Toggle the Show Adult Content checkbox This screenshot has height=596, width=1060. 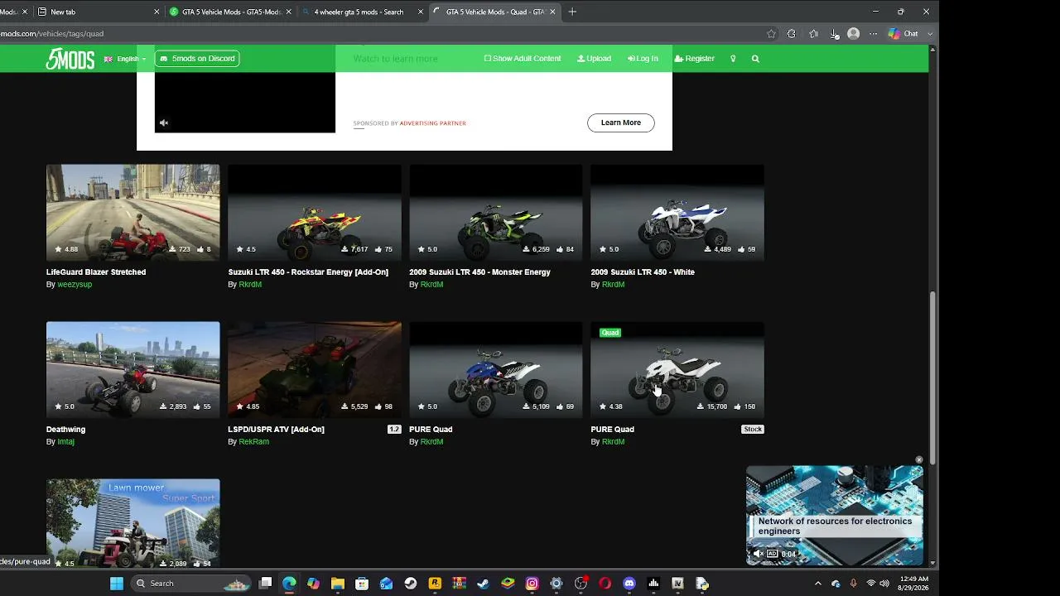(488, 59)
